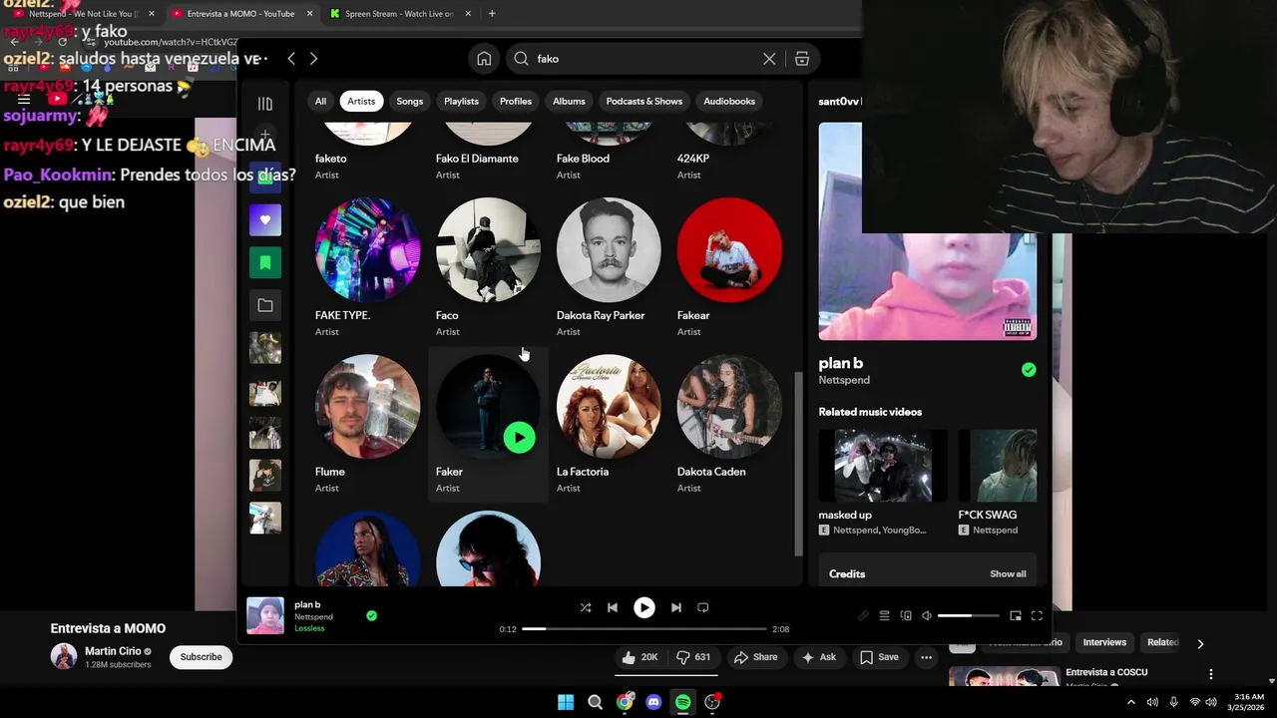Click the green saved checkmark in the player bar

[x=371, y=616]
